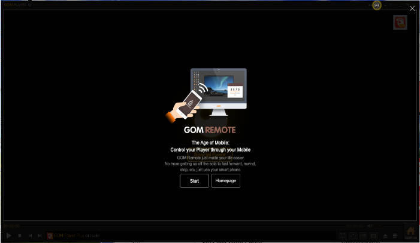Click the GOM Player Plus promo icon

pos(50,236)
